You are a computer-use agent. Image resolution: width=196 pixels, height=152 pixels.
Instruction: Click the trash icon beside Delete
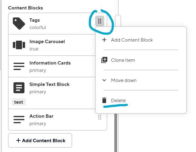(104, 100)
